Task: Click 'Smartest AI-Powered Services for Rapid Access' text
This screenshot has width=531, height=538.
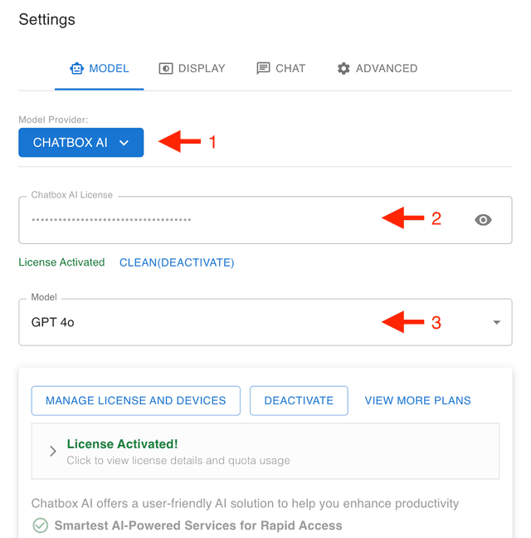Action: point(198,526)
